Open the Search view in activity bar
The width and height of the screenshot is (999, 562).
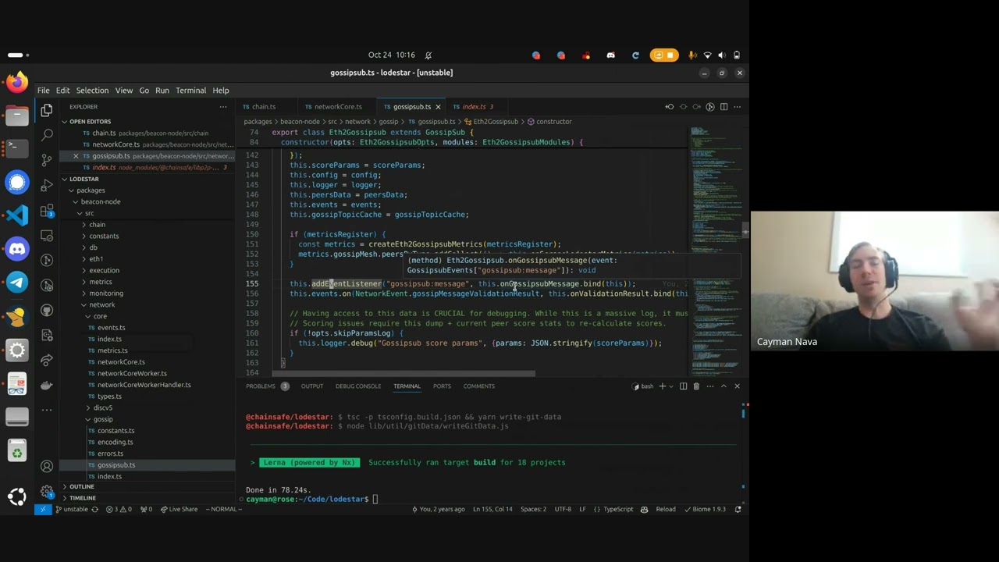tap(47, 134)
